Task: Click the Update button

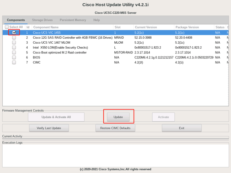Action: 118,117
